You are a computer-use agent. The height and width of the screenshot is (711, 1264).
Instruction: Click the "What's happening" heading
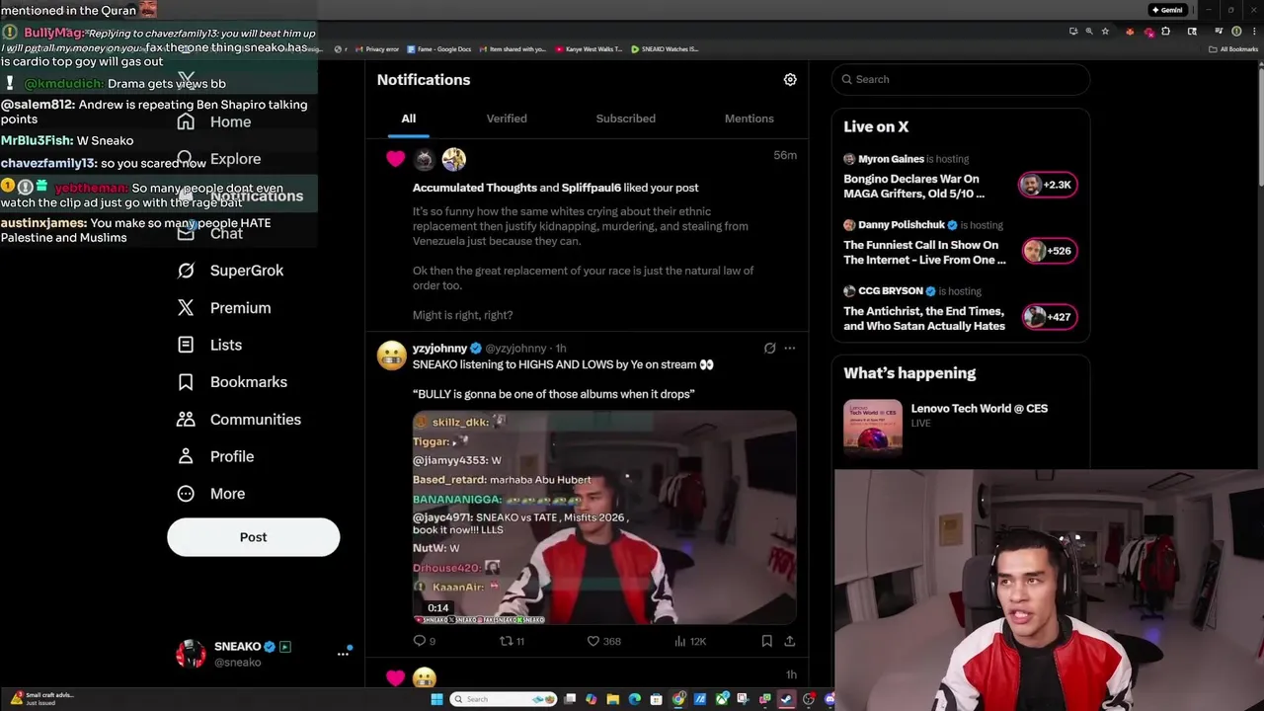click(x=909, y=373)
